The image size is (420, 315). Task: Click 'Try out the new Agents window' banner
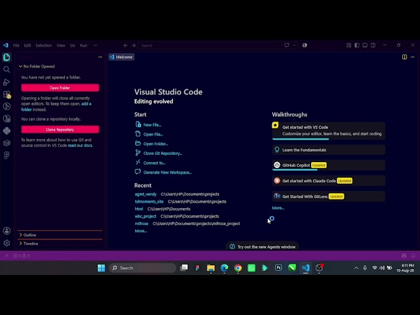point(262,247)
